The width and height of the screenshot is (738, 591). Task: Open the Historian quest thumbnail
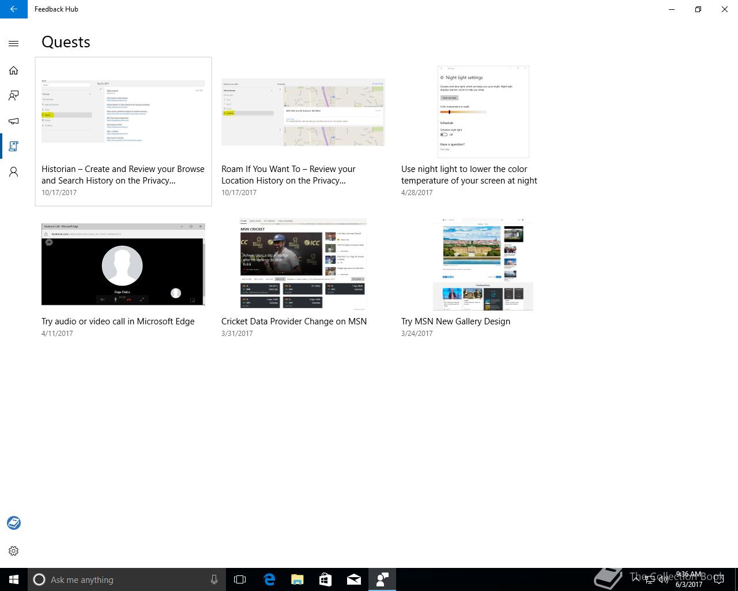(x=123, y=112)
